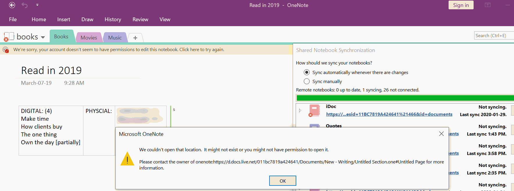514x191 pixels.
Task: Click the Read in 2019 page title
Action: tap(51, 71)
